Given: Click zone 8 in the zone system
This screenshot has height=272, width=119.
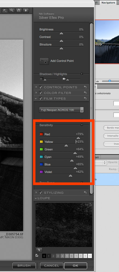Looking at the screenshot, I should 81,256.
